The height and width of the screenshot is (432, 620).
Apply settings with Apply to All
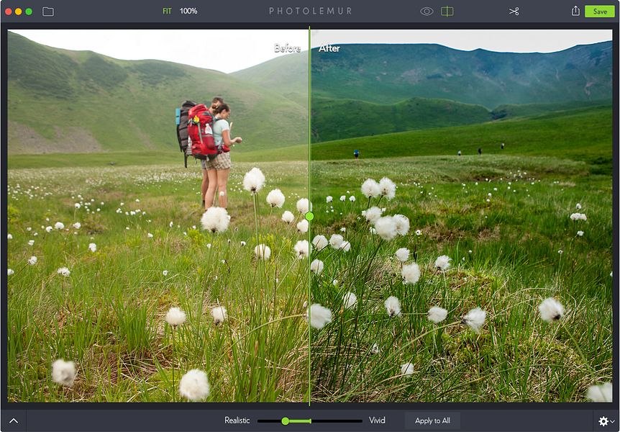(432, 420)
